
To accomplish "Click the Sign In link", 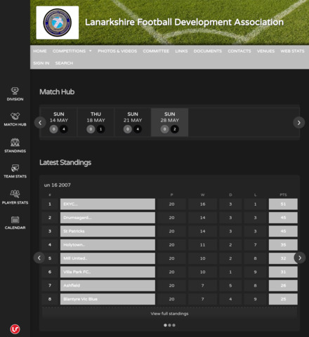I will point(41,63).
